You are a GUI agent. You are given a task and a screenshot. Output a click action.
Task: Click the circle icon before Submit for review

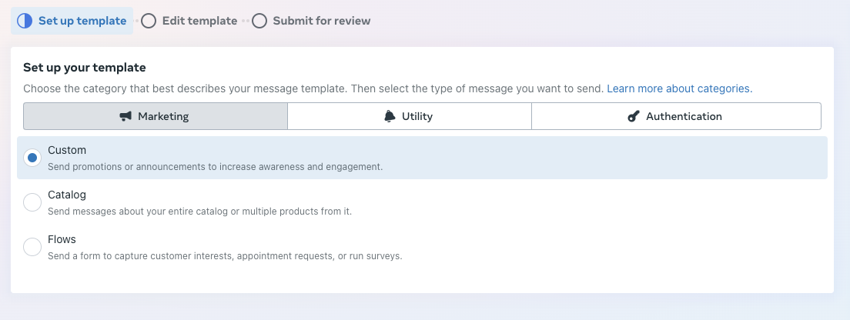point(259,21)
